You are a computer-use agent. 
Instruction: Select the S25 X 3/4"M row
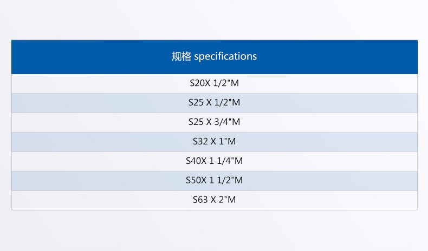(214, 122)
